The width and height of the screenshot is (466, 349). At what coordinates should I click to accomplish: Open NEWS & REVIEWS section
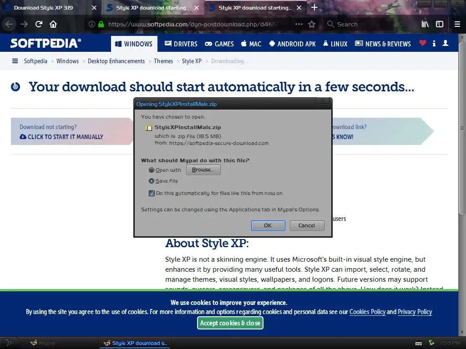(383, 44)
